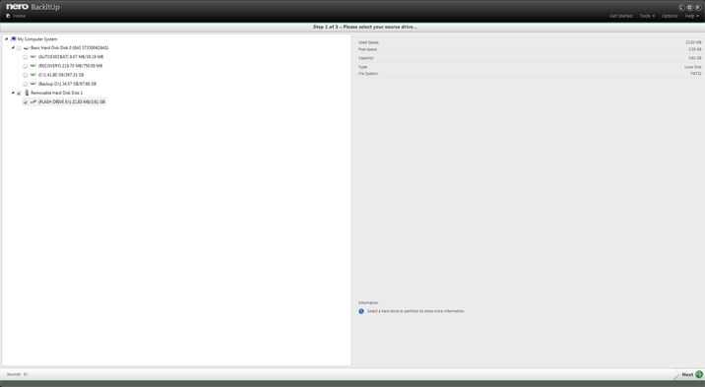
Task: Click the Removable Hard Disk 1 device icon
Action: point(27,93)
